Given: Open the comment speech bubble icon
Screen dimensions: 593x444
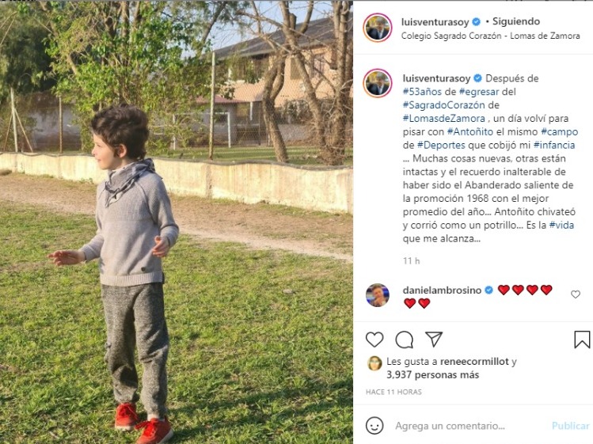Looking at the screenshot, I should pos(404,340).
